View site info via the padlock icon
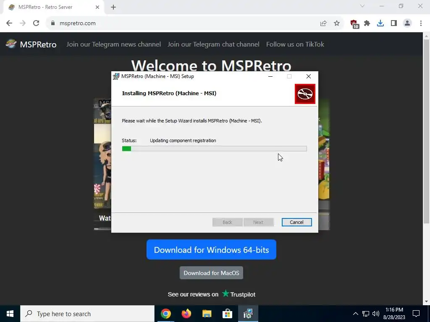This screenshot has height=322, width=430. (x=53, y=23)
